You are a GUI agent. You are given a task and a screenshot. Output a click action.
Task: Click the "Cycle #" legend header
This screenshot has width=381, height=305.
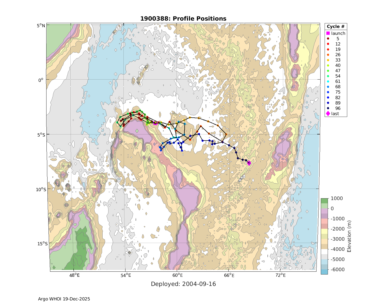(336, 27)
